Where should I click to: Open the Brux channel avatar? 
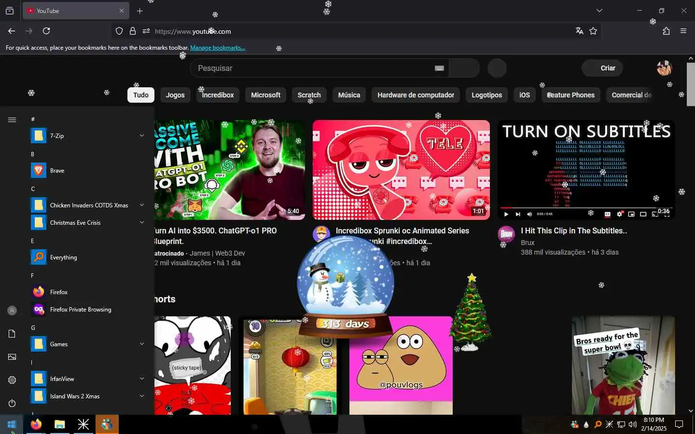(506, 234)
